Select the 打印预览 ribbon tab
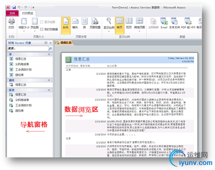The width and height of the screenshot is (215, 170). click(28, 13)
